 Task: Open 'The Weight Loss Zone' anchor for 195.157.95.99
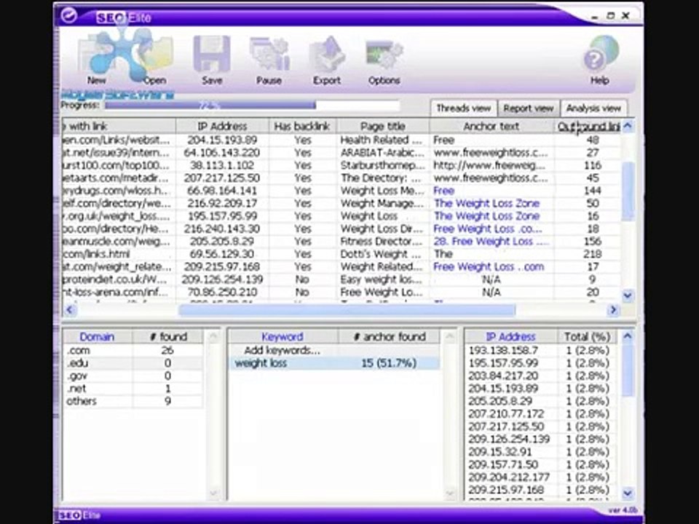tap(487, 216)
